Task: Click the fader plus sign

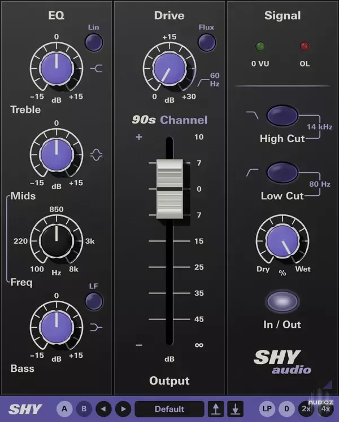Action: pos(139,137)
